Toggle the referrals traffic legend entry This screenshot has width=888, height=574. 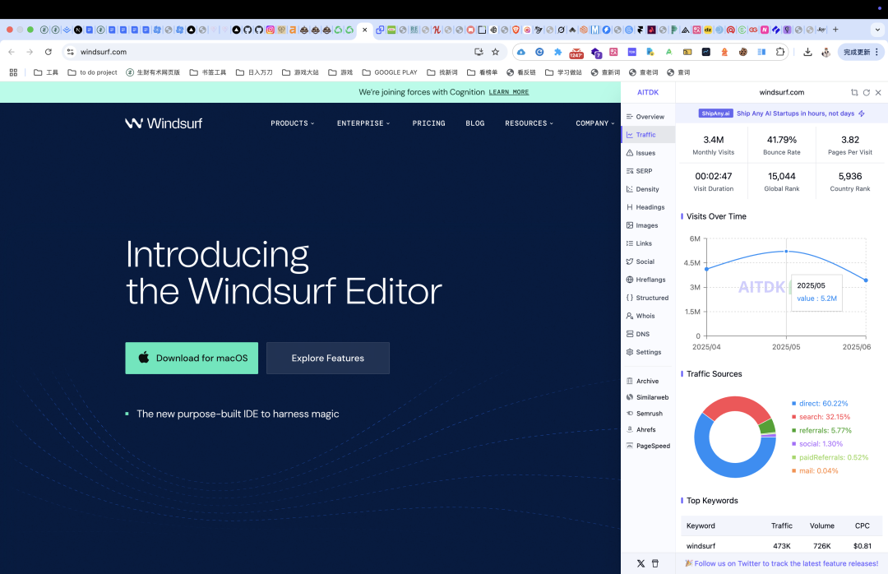(821, 431)
